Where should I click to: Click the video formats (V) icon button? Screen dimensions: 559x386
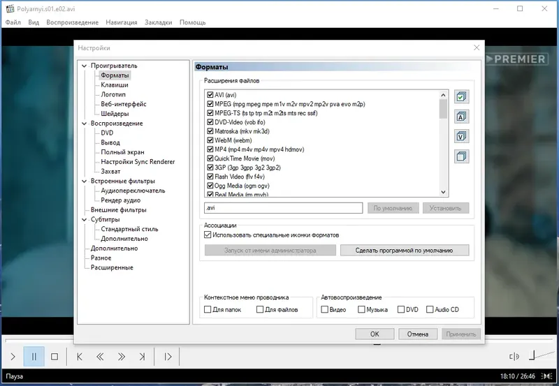tap(461, 136)
